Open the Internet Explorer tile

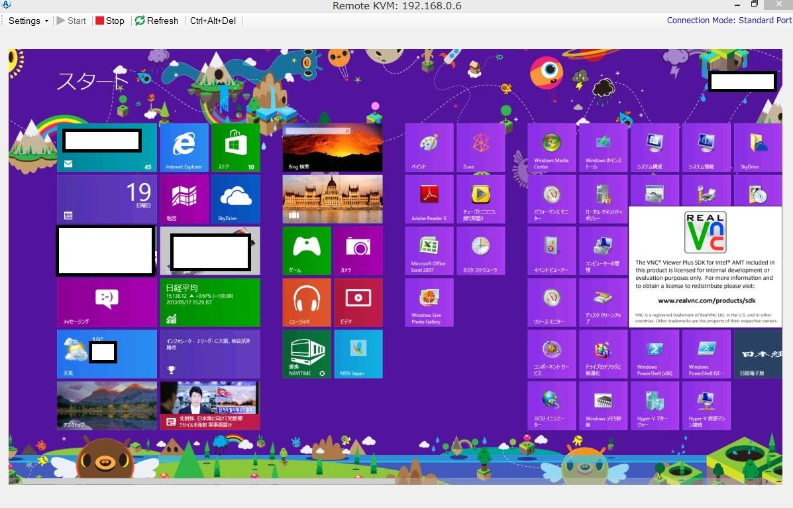point(184,147)
